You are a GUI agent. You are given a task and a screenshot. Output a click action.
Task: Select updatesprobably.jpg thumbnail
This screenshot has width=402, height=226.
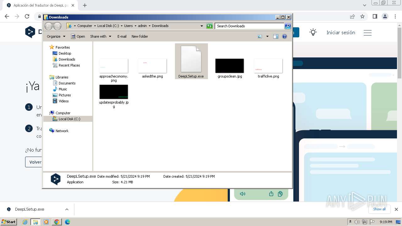coord(114,92)
